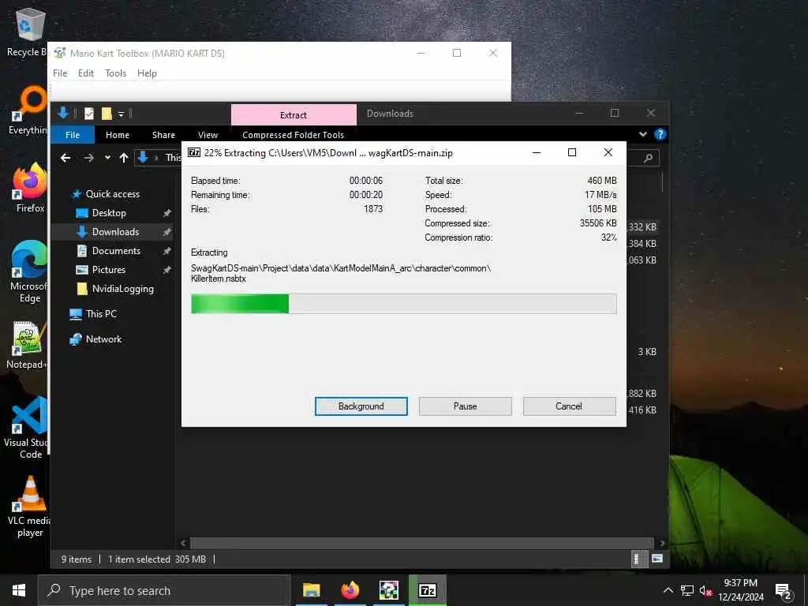Select Documents in navigation pane

pyautogui.click(x=116, y=251)
